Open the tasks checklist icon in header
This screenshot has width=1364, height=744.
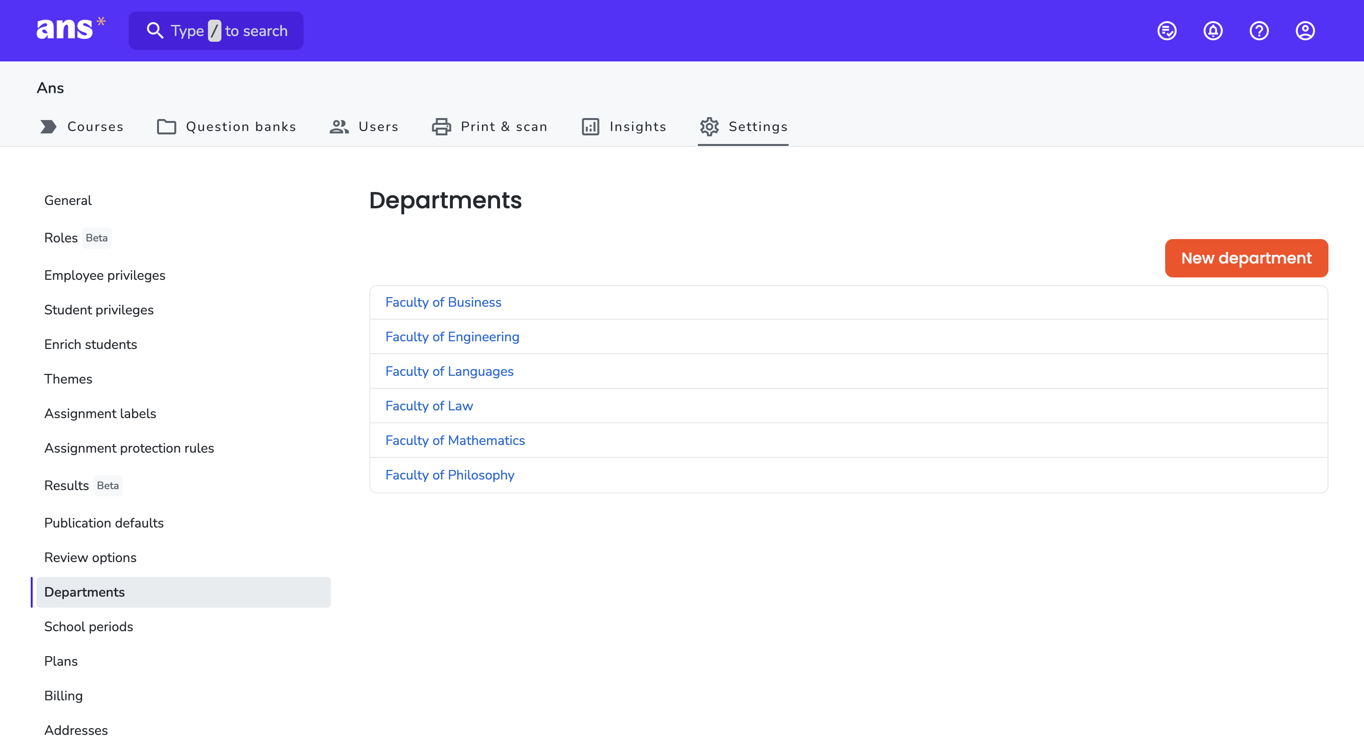1167,31
